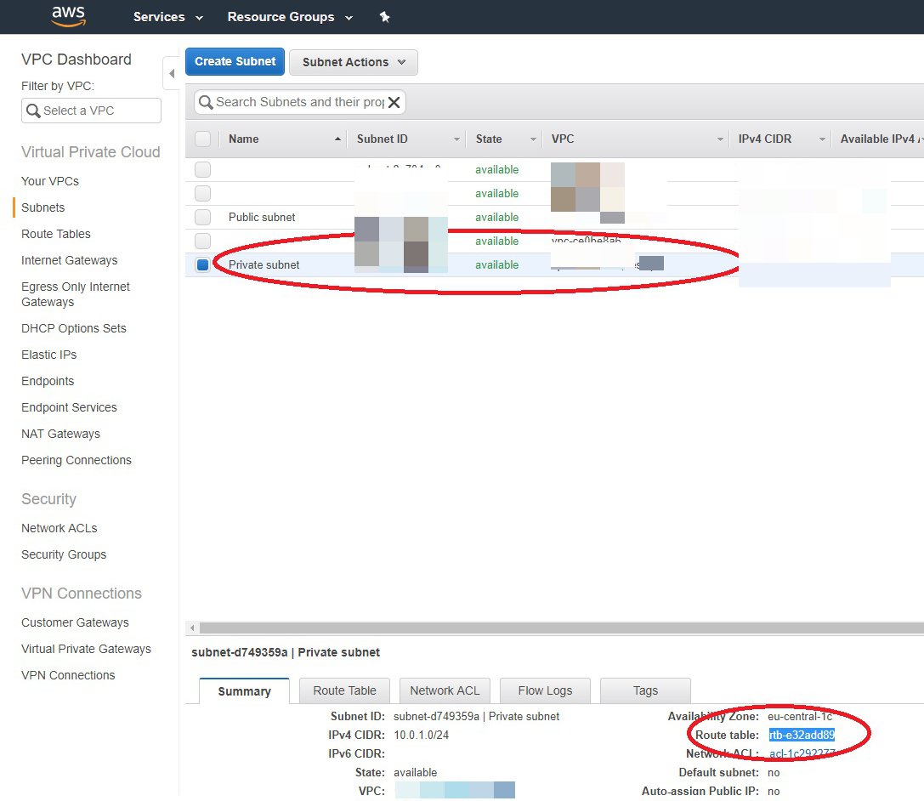Check the Public subnet row checkbox
The height and width of the screenshot is (801, 924).
point(202,217)
